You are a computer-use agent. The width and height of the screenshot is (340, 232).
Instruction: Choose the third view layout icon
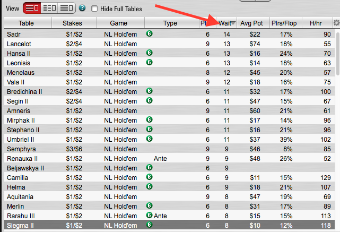click(66, 8)
